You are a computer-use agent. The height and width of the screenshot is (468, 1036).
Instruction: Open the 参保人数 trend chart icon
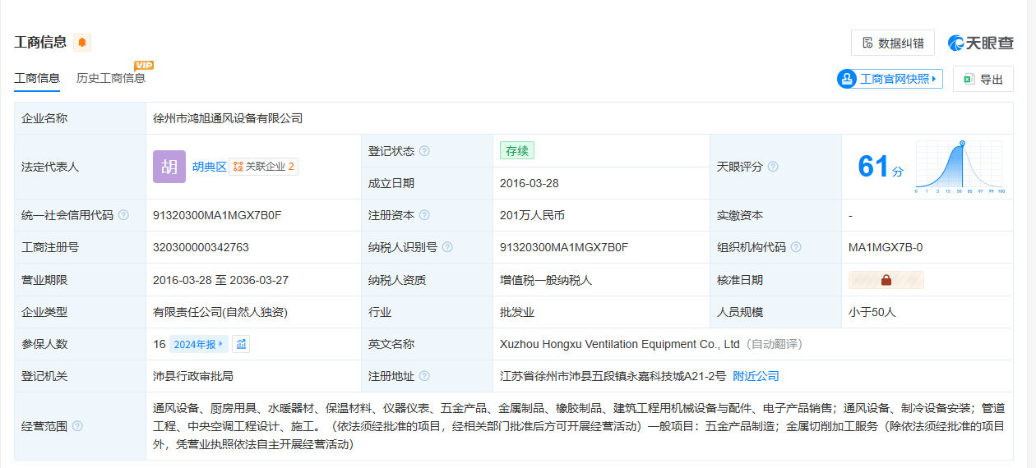pos(241,344)
